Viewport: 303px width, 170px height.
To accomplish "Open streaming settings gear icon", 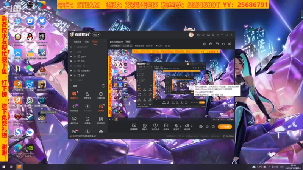I will 213,127.
